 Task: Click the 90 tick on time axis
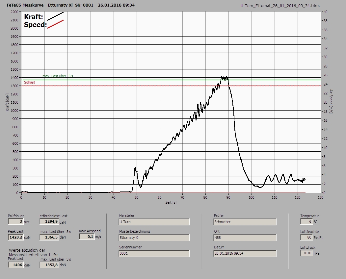pyautogui.click(x=228, y=197)
